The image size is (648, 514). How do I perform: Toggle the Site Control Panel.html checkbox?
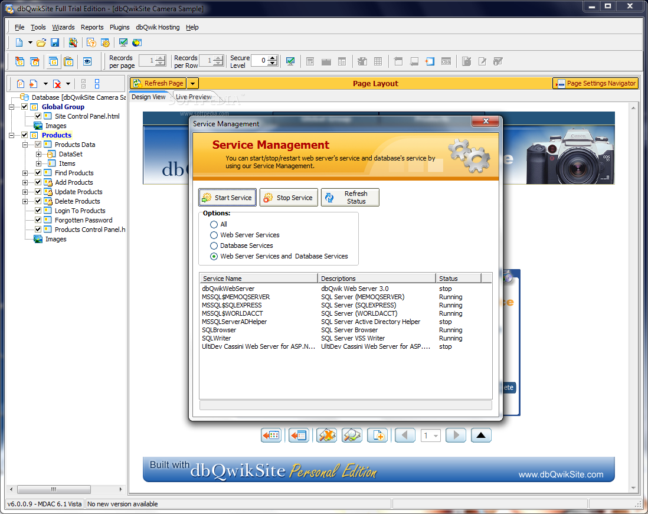click(38, 116)
